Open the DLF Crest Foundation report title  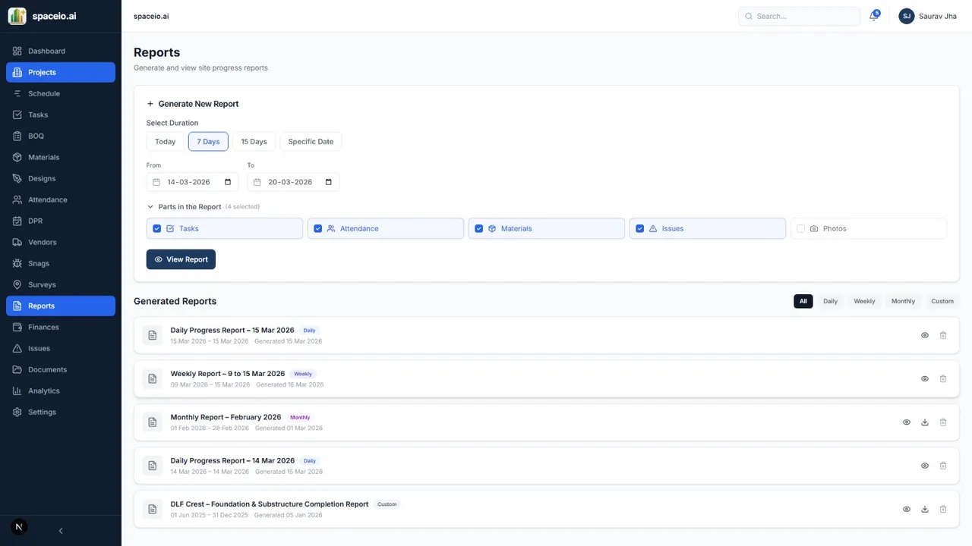click(270, 504)
